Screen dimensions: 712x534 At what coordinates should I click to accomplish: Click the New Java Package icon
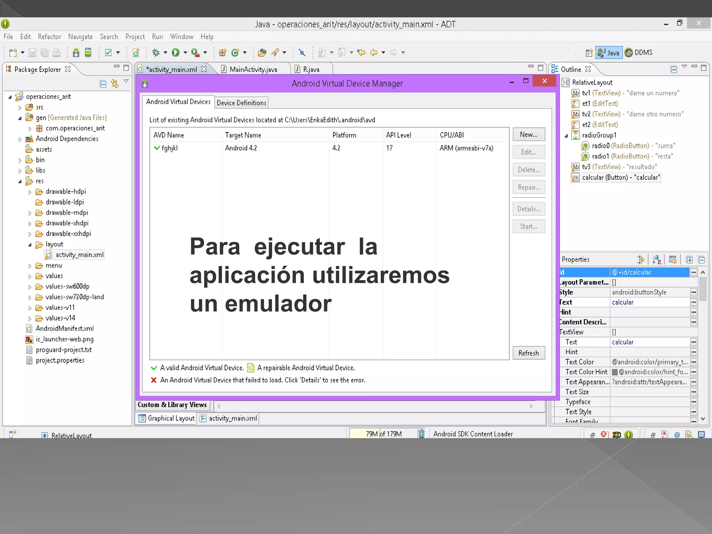pyautogui.click(x=222, y=52)
